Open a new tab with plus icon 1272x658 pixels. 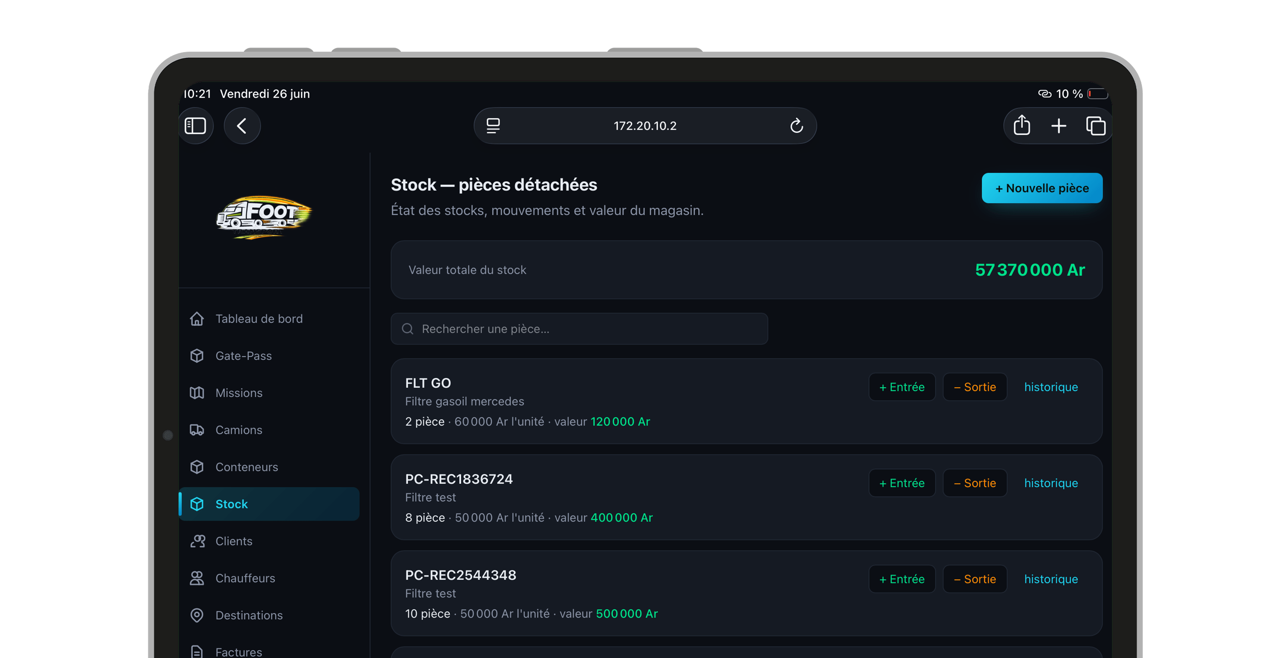click(x=1058, y=126)
